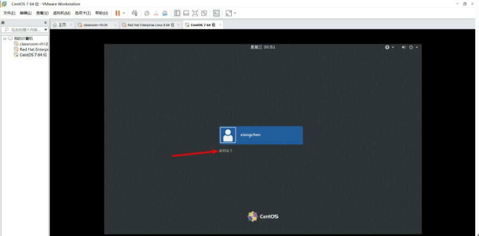Take a snapshot of this virtual machine

tap(147, 13)
